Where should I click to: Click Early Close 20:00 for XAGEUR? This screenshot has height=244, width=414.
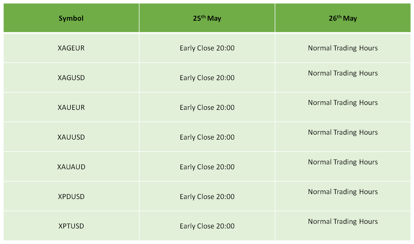[207, 48]
